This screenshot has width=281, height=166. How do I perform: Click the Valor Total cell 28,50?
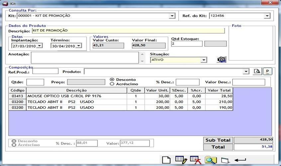[219, 96]
